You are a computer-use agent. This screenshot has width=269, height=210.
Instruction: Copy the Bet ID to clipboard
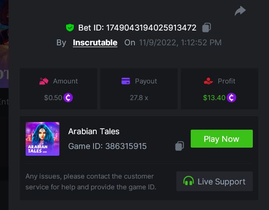[x=206, y=27]
